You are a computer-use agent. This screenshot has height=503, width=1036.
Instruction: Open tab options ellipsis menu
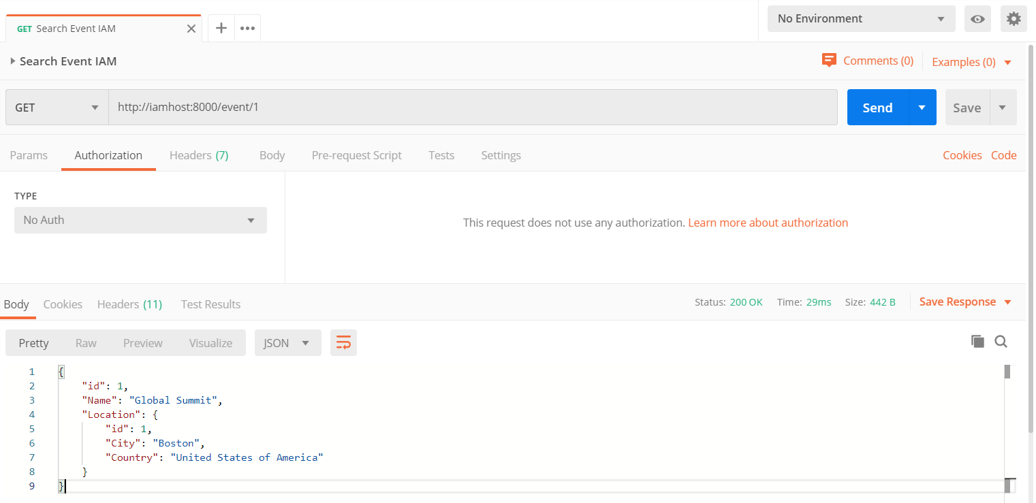click(247, 28)
